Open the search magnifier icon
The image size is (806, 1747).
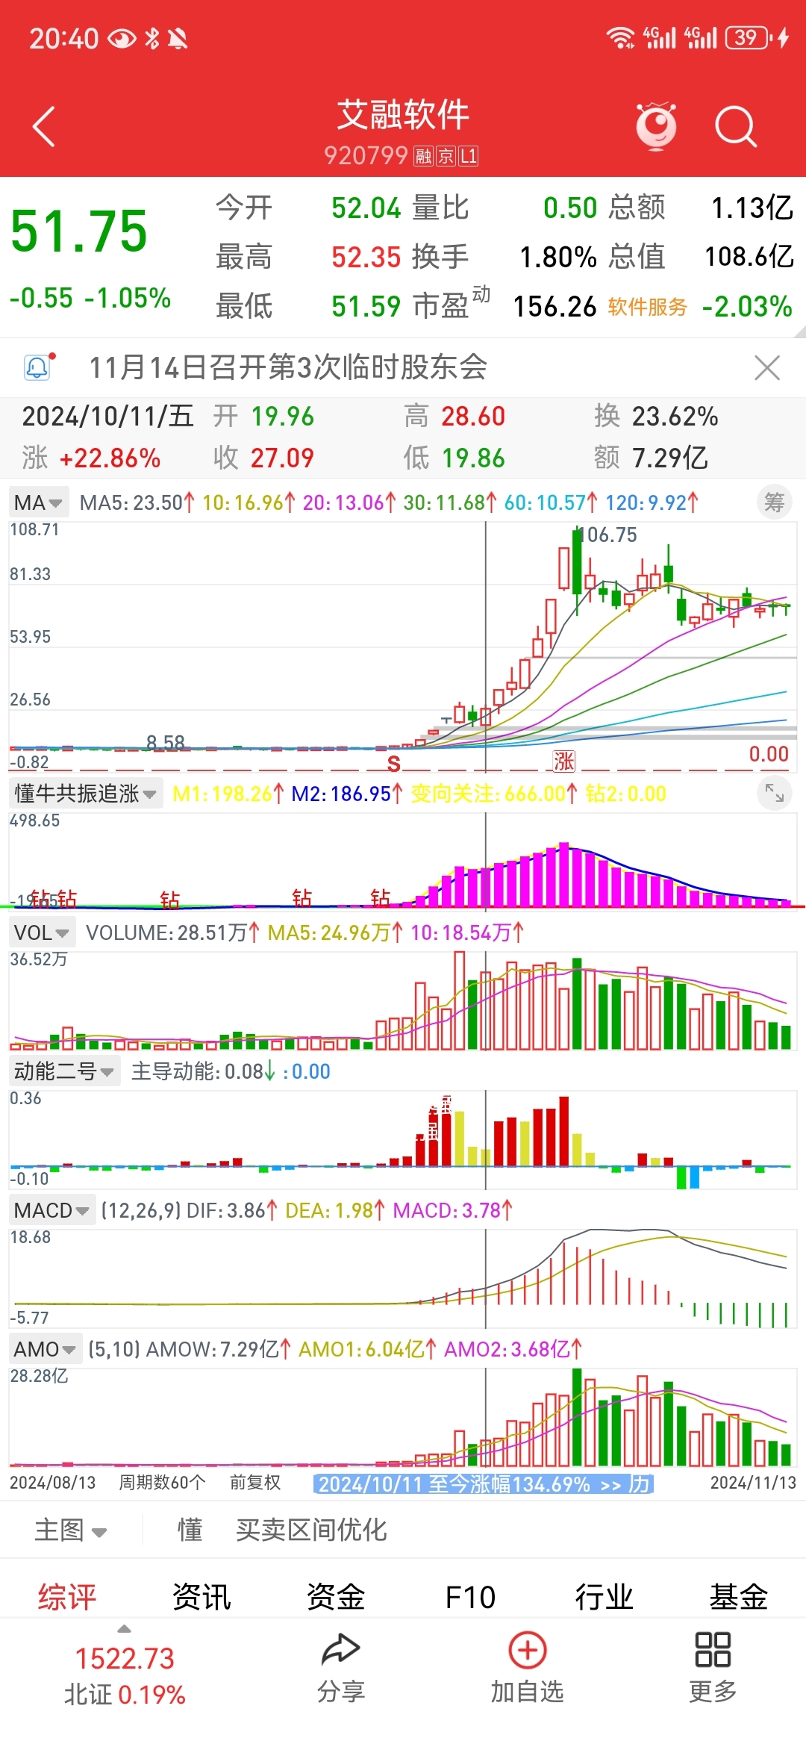click(736, 126)
